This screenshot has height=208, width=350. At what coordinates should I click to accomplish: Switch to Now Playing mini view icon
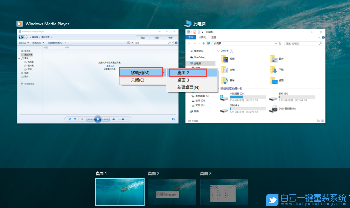point(174,119)
